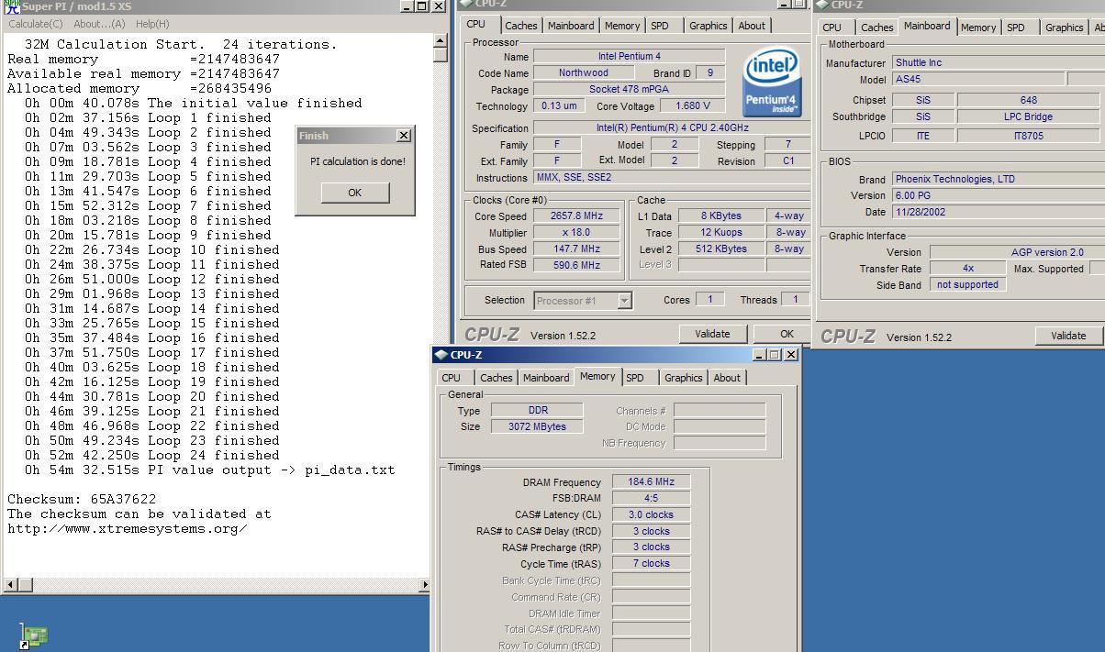Click Validate in the CPU tab window
This screenshot has width=1105, height=652.
pyautogui.click(x=712, y=334)
